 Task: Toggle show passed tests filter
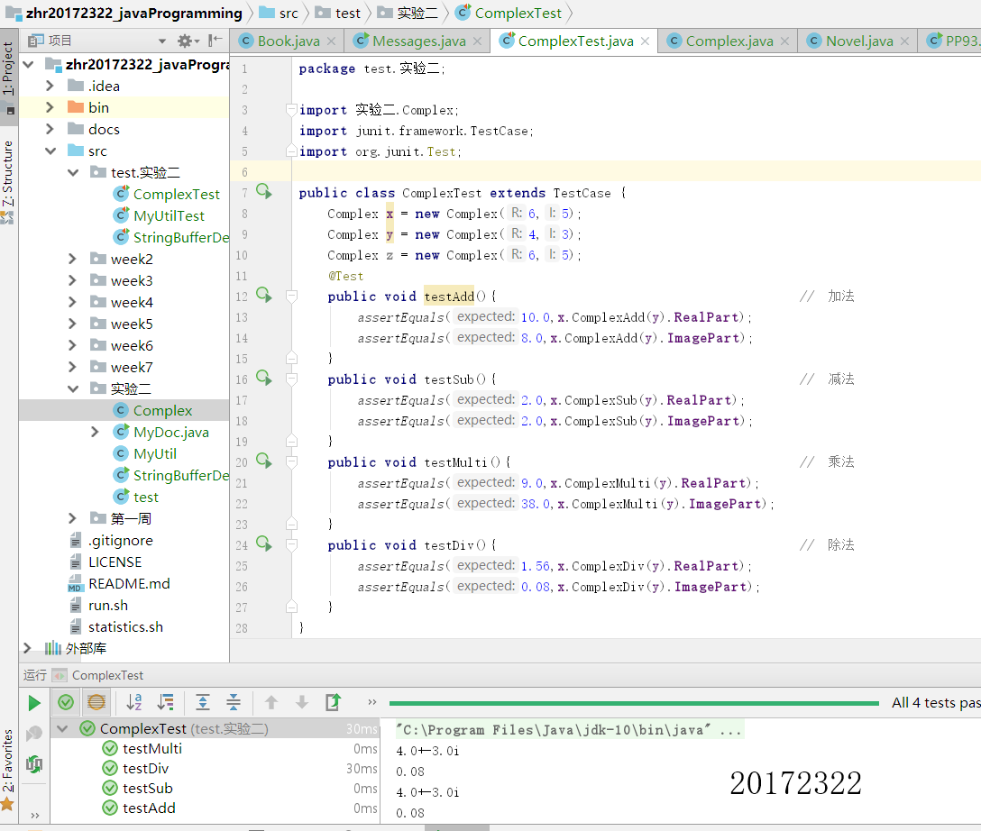coord(66,703)
